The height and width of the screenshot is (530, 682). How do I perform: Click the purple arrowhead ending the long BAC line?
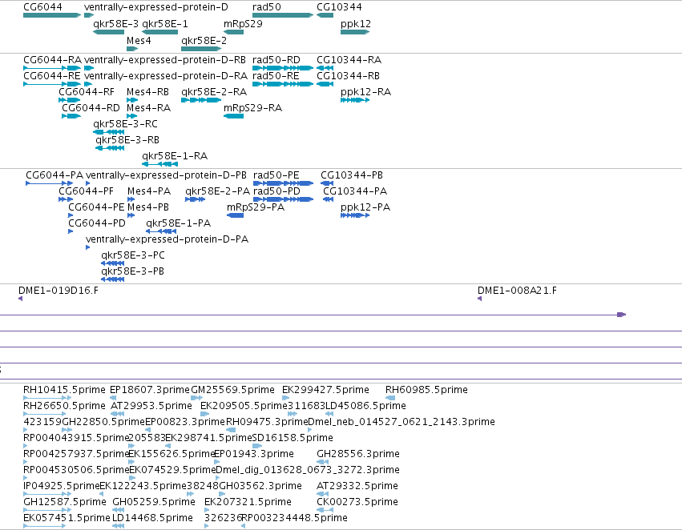point(622,315)
